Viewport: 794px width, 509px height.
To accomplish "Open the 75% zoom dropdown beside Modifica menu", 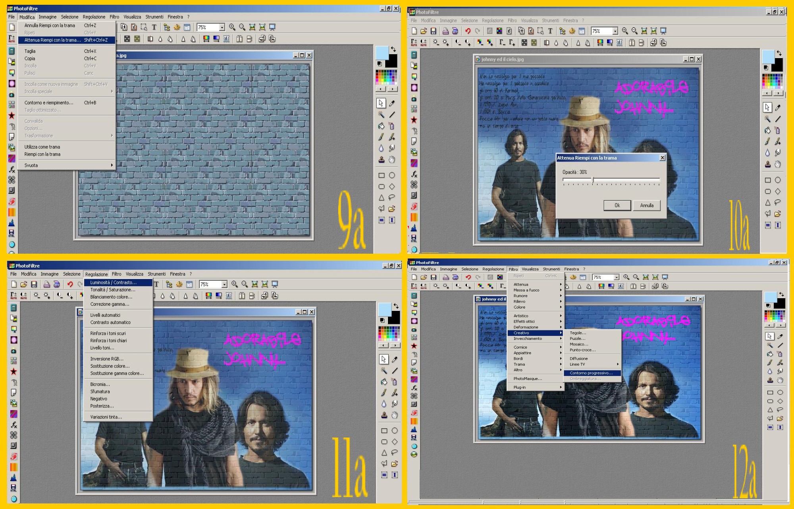I will 222,27.
